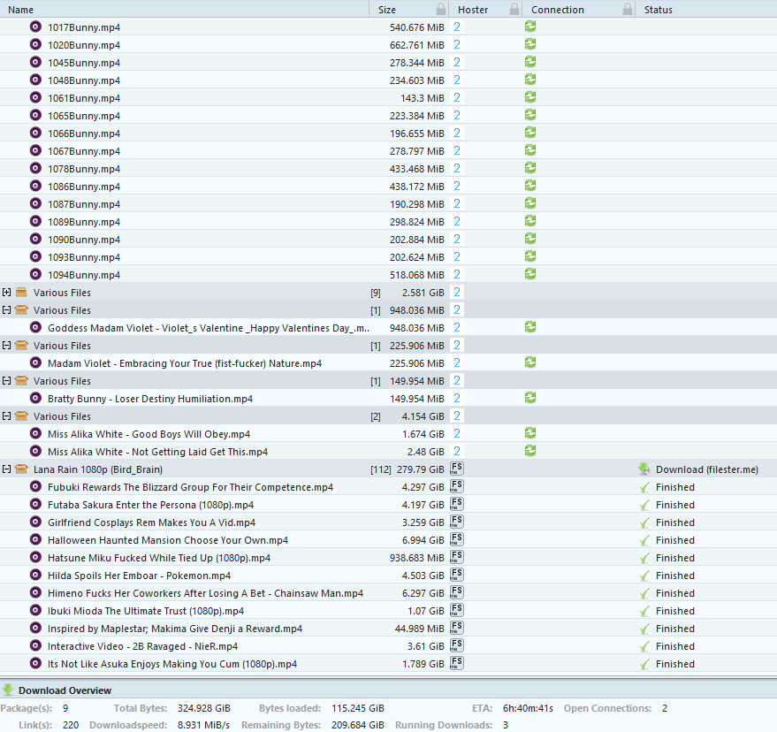Viewport: 777px width, 732px height.
Task: Collapse the Lana Rain 1080p package
Action: tap(6, 469)
